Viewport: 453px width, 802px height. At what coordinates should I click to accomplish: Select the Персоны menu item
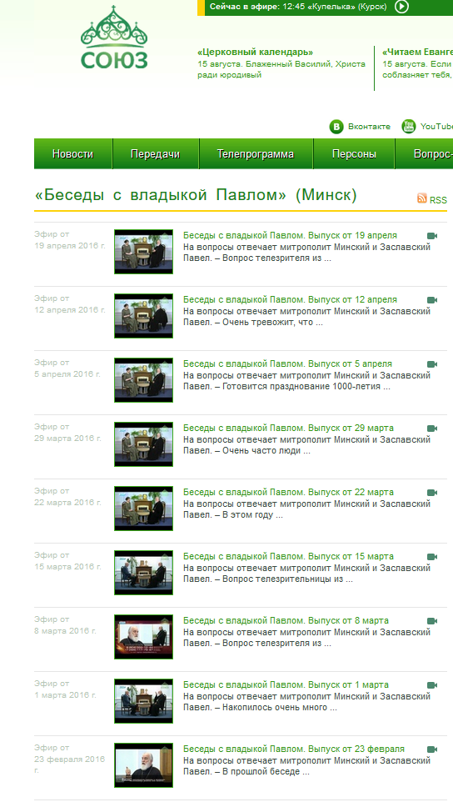pyautogui.click(x=354, y=154)
